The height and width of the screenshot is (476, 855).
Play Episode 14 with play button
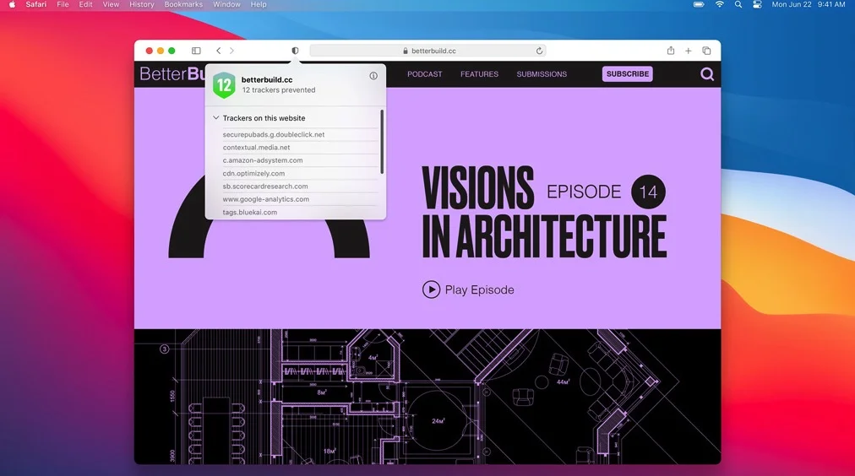431,289
